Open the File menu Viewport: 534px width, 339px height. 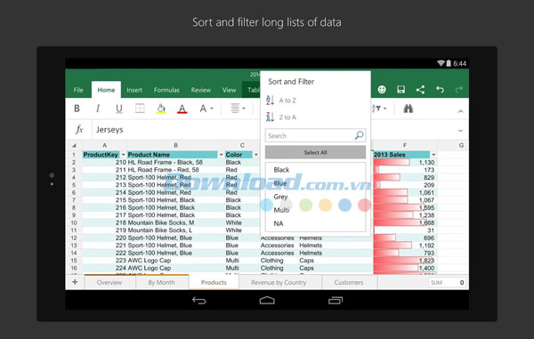pos(78,90)
